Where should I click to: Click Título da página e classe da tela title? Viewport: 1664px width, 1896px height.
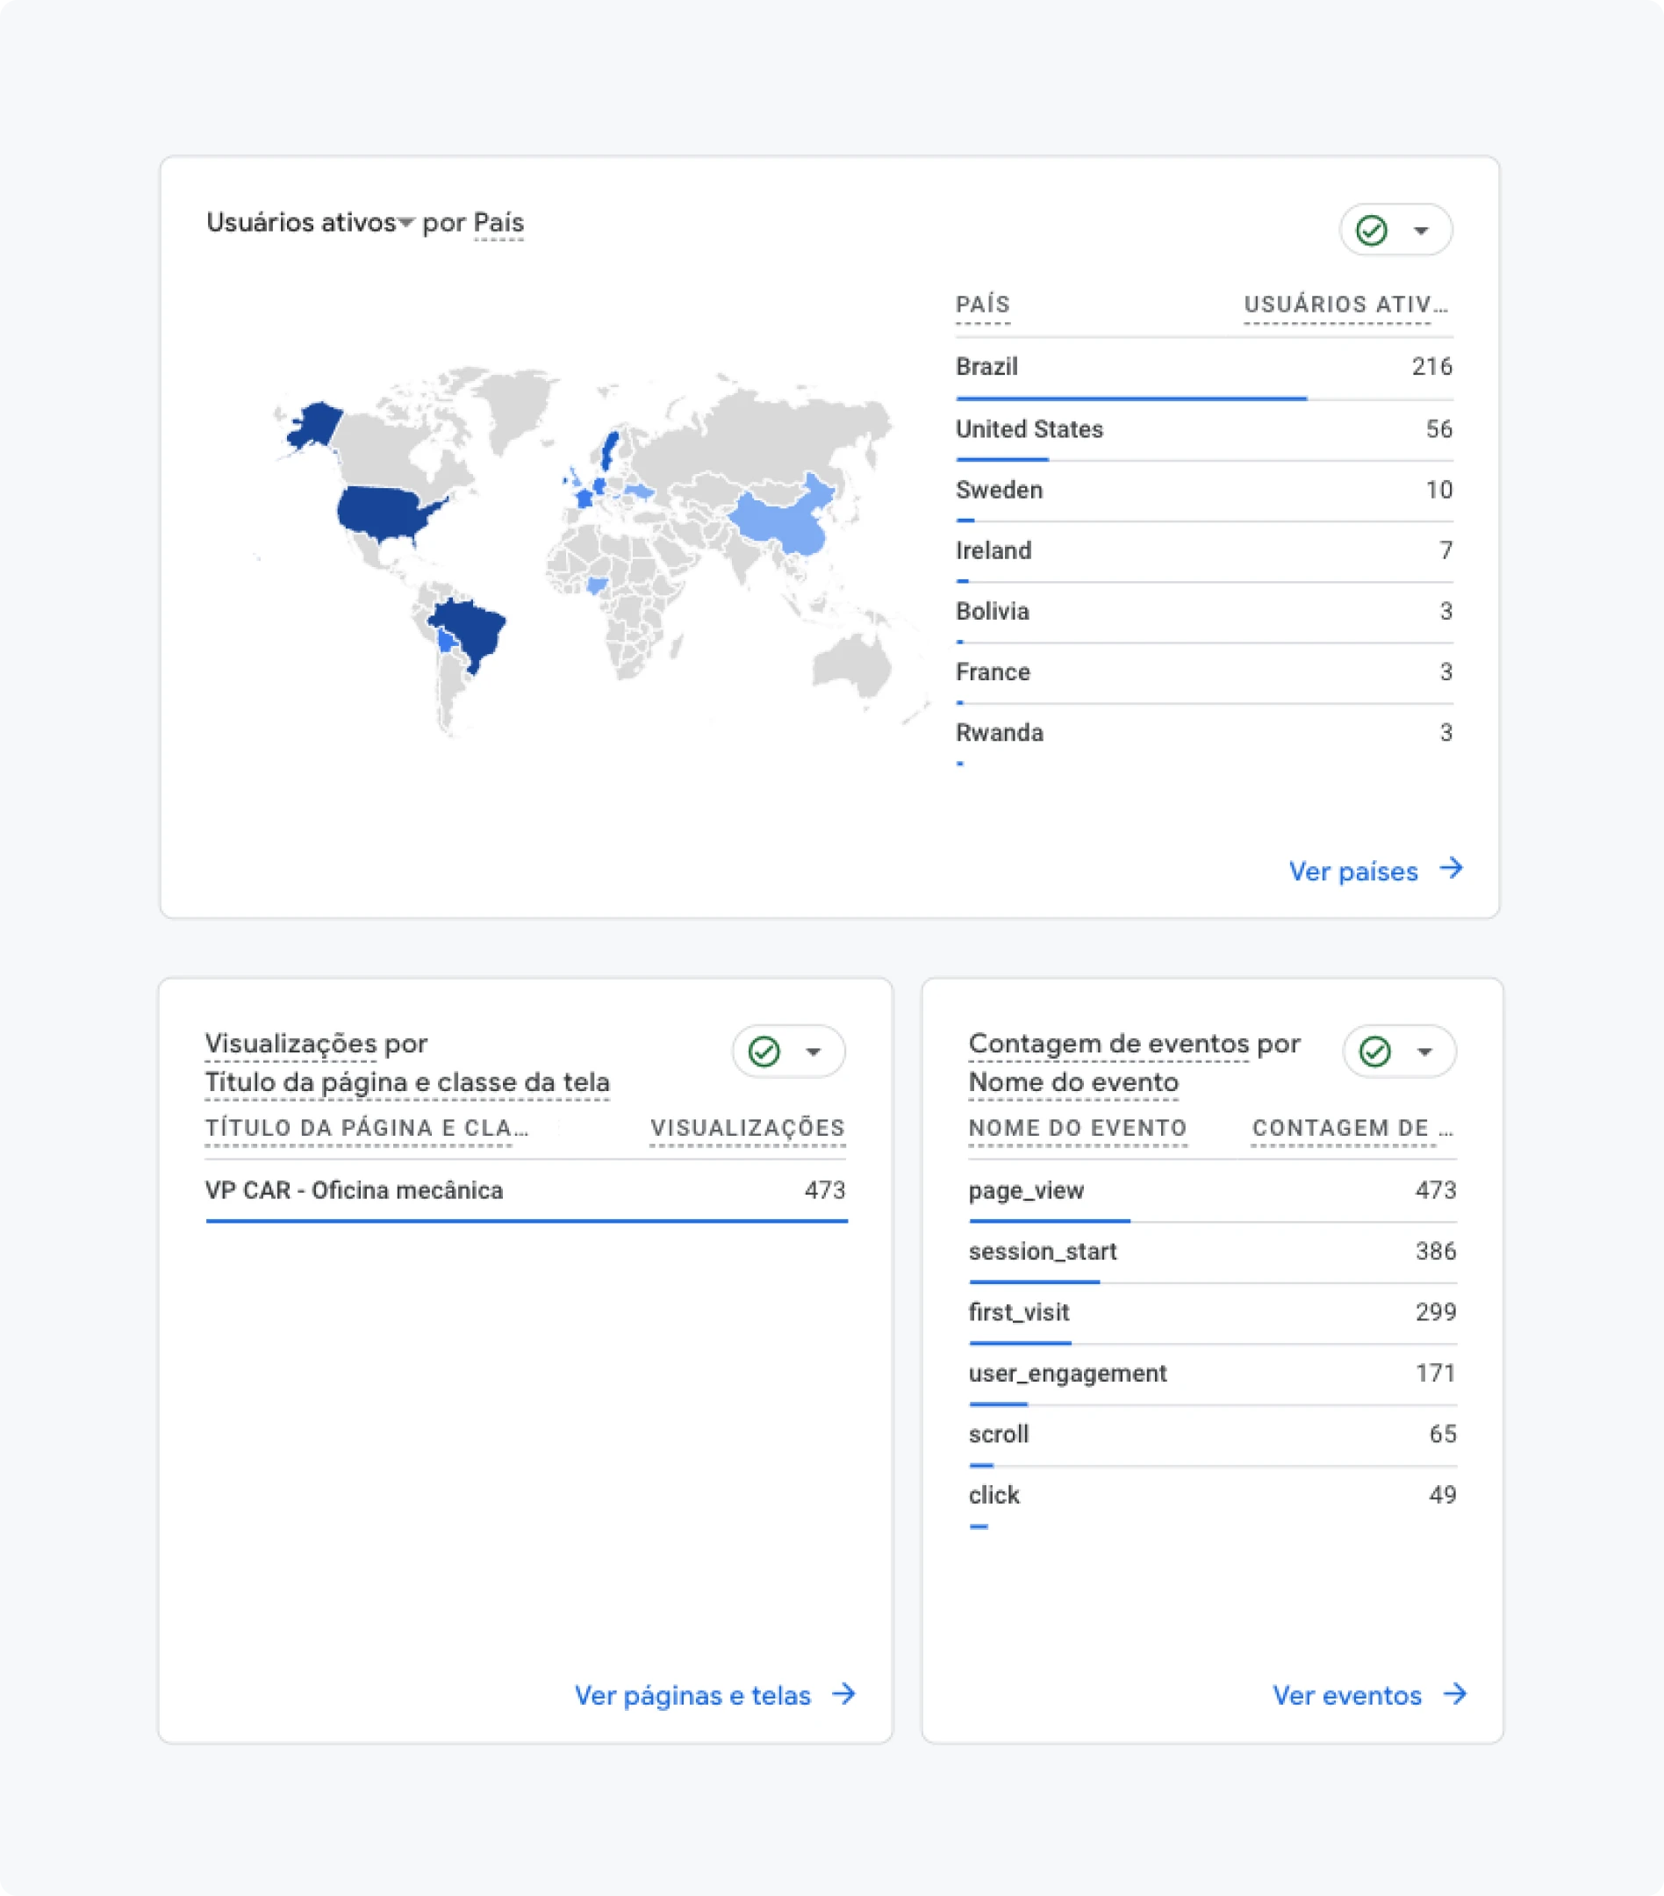(x=407, y=1082)
